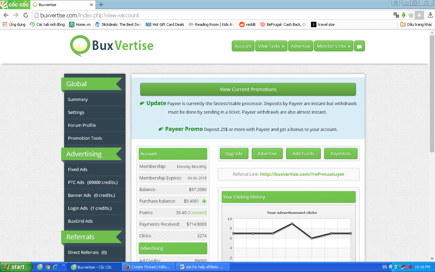Viewport: 435px width, 272px height.
Task: Reload the Buxvertise page
Action: [x=25, y=15]
